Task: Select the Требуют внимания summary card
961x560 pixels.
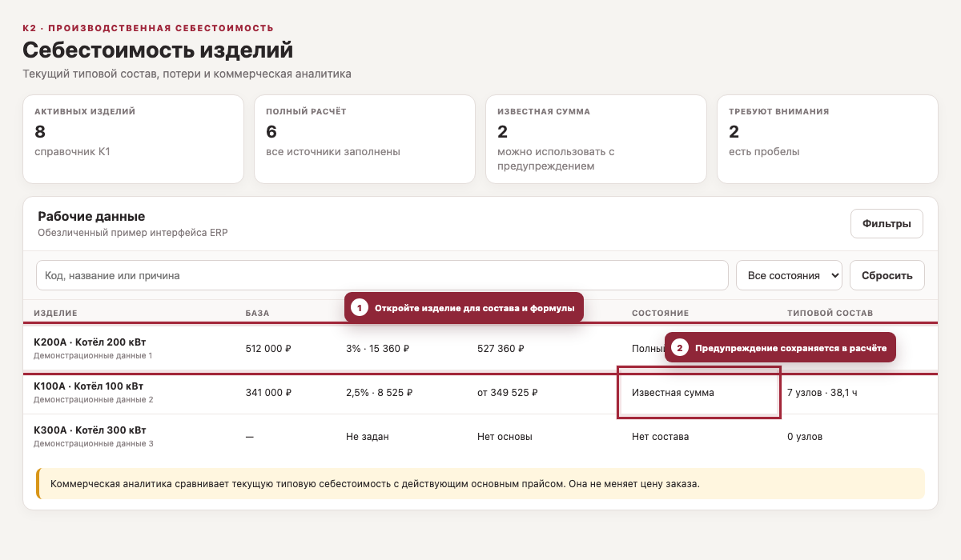Action: tap(827, 139)
